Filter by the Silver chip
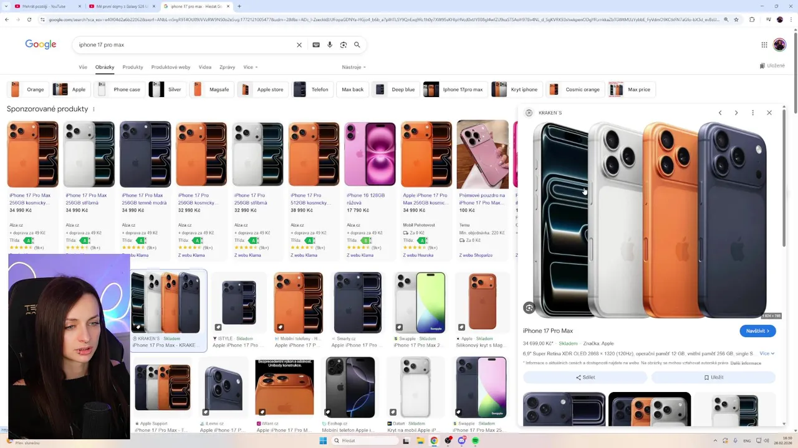The height and width of the screenshot is (448, 798). [x=166, y=90]
